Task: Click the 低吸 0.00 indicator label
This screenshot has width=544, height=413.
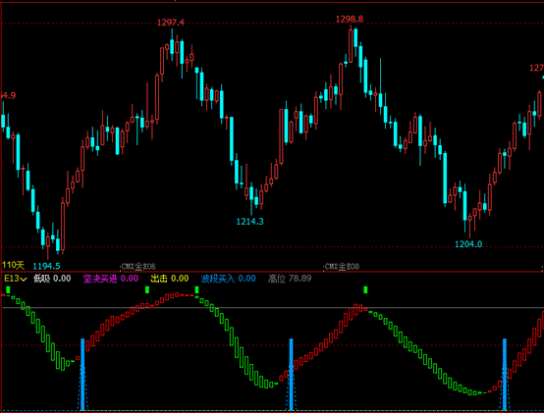Action: (x=52, y=279)
